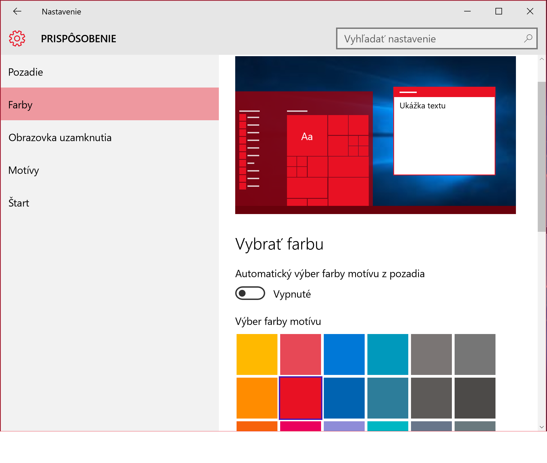Click the vertical scrollbar thumb
This screenshot has height=463, width=547.
tap(542, 157)
